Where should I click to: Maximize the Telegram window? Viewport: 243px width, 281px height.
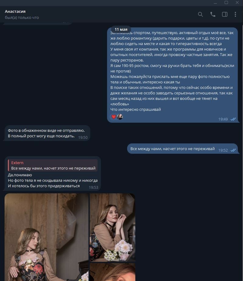pos(226,2)
